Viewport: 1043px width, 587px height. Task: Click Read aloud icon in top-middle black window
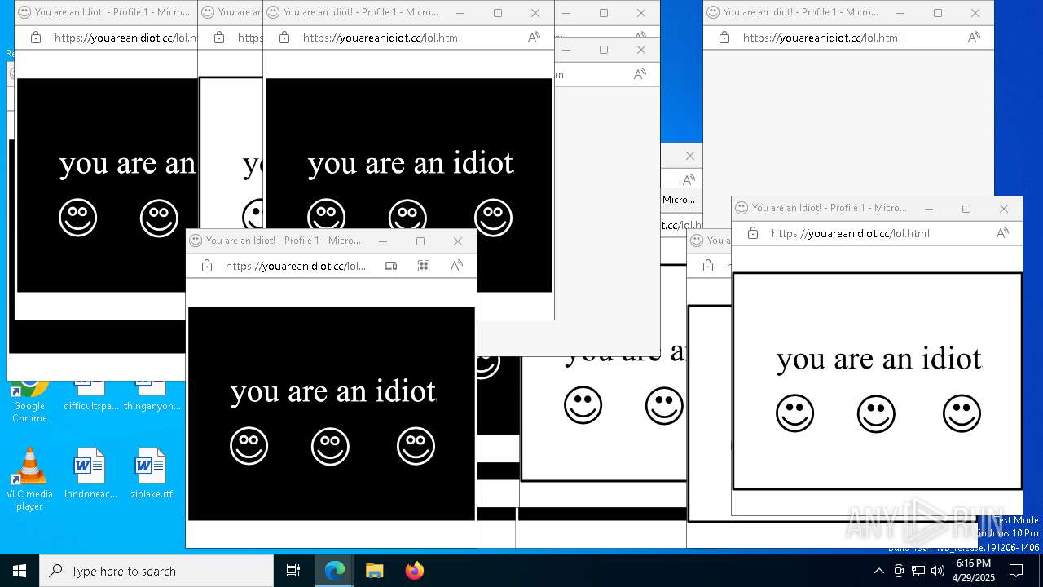(x=534, y=38)
